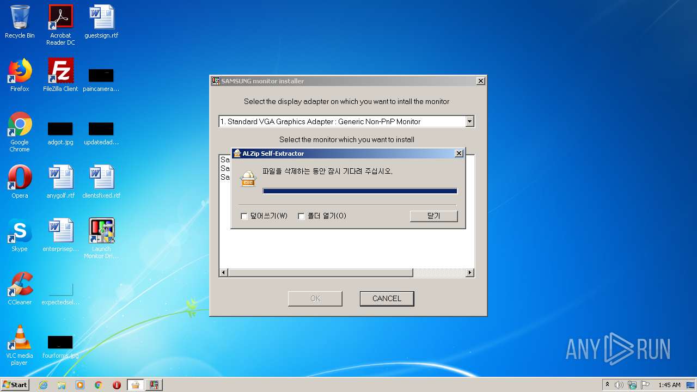The image size is (697, 392).
Task: Open VLC media player shortcut
Action: [x=20, y=345]
